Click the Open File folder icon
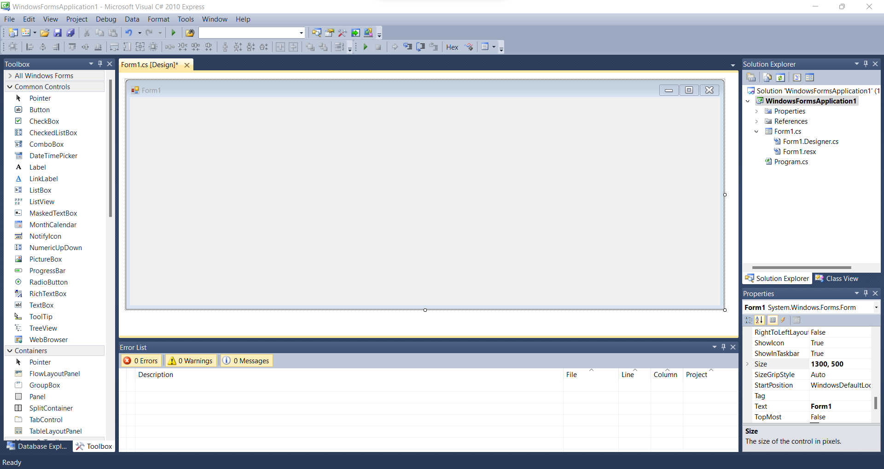Viewport: 884px width, 469px height. tap(45, 33)
